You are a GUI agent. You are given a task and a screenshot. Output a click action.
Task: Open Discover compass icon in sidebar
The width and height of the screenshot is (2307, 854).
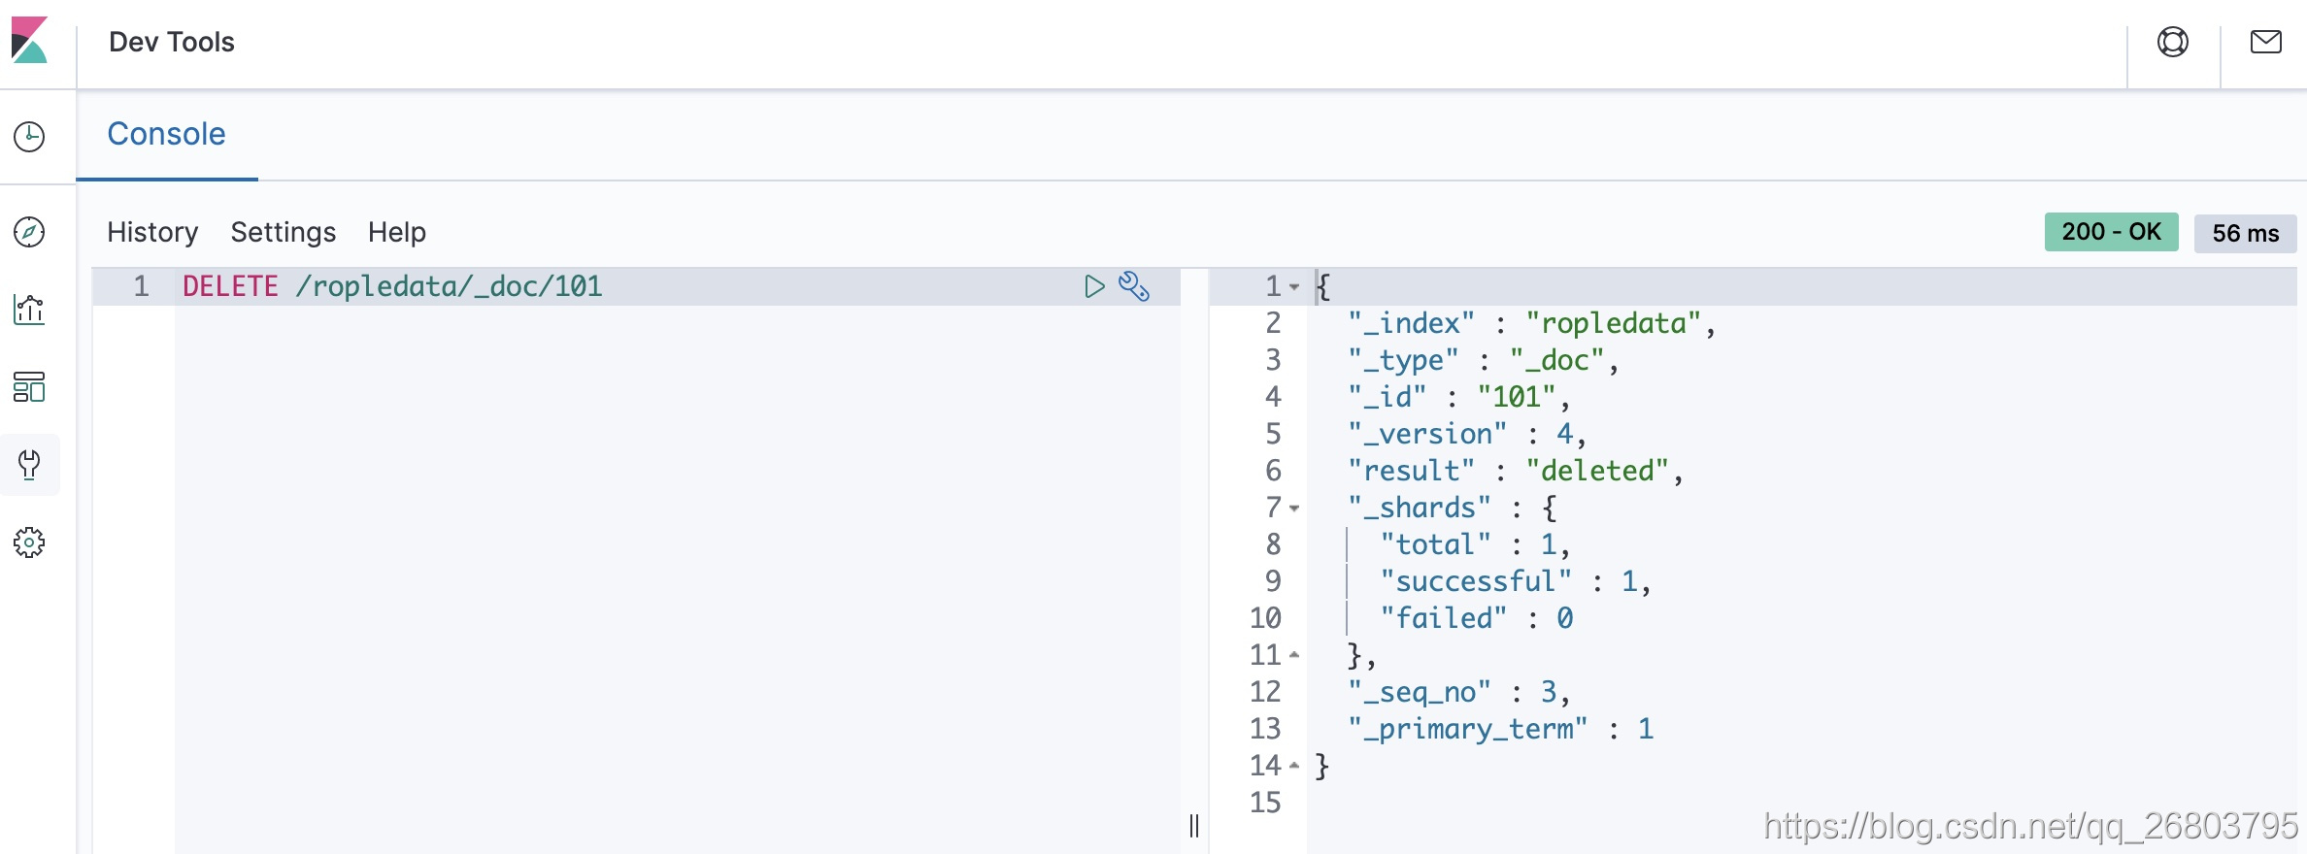click(x=29, y=232)
